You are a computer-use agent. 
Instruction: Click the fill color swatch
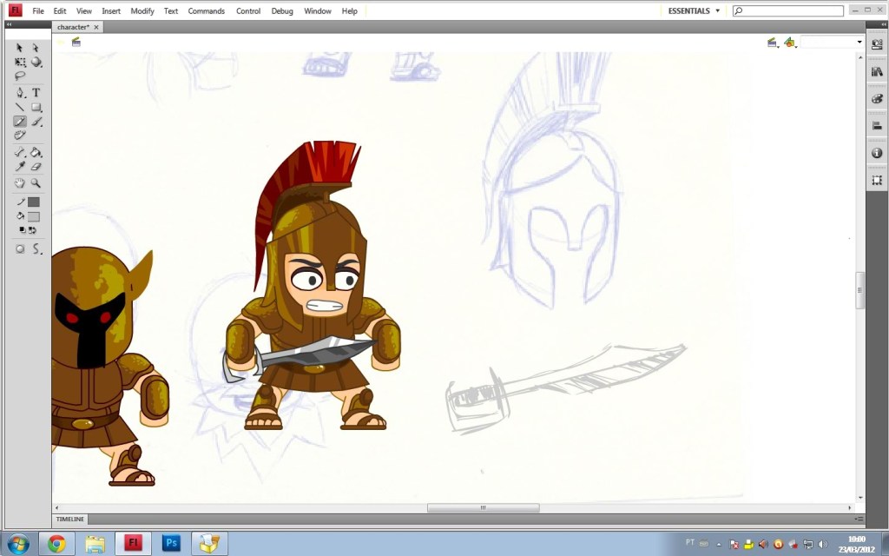[34, 216]
